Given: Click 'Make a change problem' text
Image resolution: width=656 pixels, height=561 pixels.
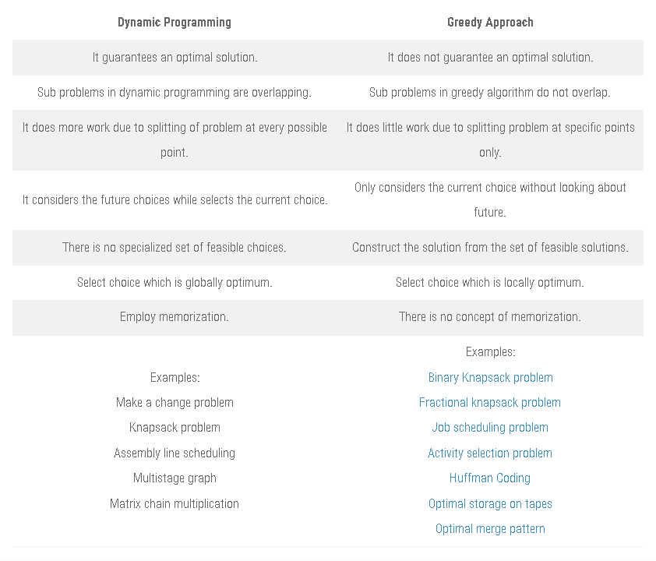Looking at the screenshot, I should pyautogui.click(x=175, y=403).
